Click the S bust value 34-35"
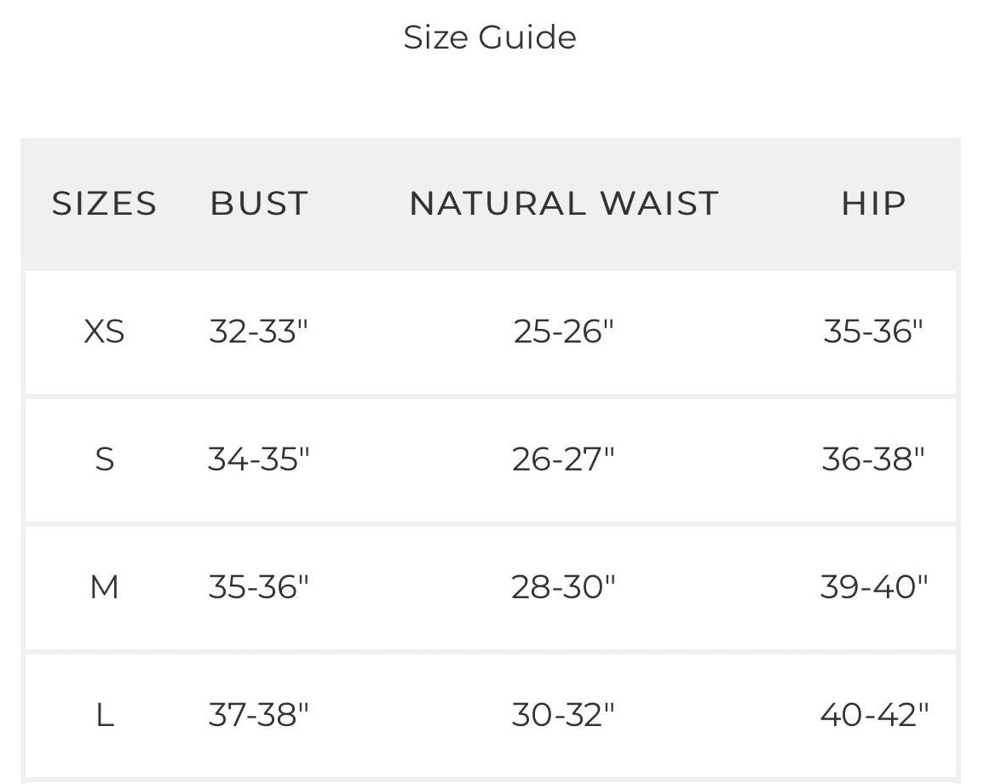 tap(258, 459)
